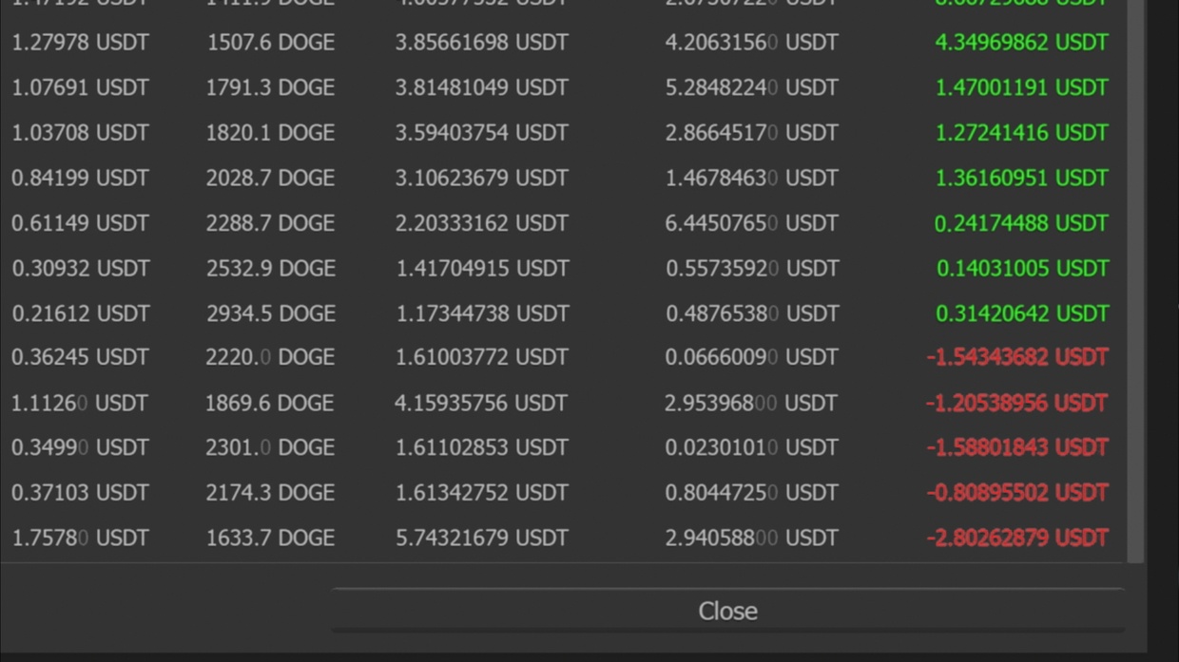
Task: Click the 1.36160951 USDT profit entry
Action: point(1021,178)
